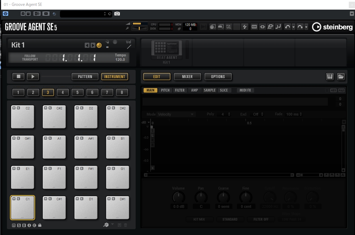
Task: Click the orange pie kit status icon
Action: point(99,45)
